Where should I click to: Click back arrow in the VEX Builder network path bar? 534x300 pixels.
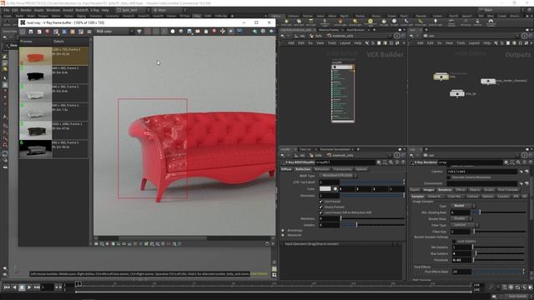[x=283, y=36]
